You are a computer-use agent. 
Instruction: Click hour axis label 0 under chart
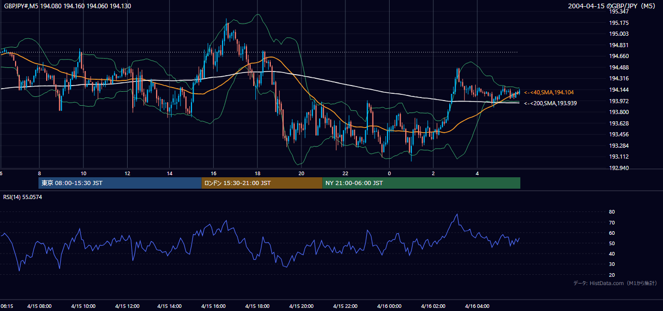click(389, 173)
